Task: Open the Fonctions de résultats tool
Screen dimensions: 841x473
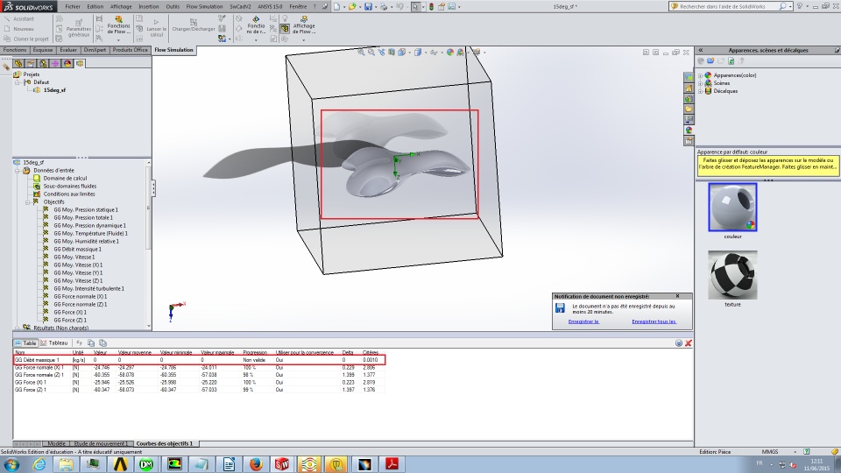Action: (x=256, y=25)
